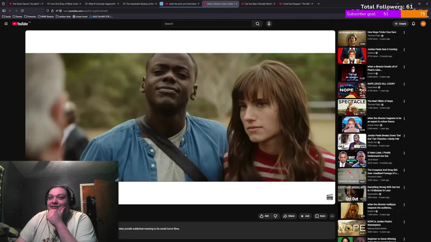
Task: Click the main video player frame
Action: pyautogui.click(x=180, y=117)
